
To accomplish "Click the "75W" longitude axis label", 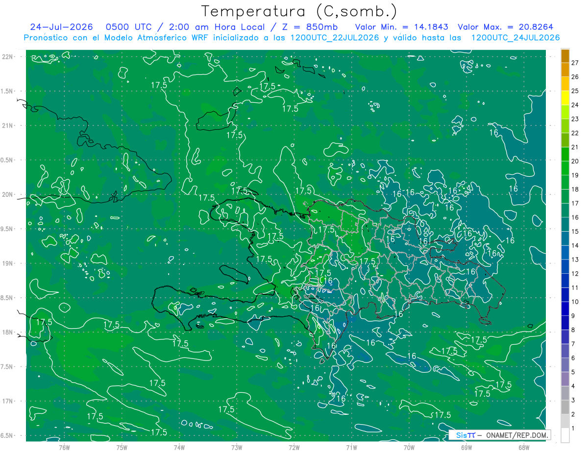I will click(122, 447).
